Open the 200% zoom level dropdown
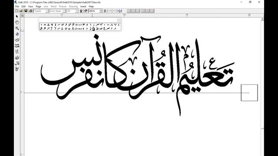Viewport: 278px width, 156px height. point(101,11)
